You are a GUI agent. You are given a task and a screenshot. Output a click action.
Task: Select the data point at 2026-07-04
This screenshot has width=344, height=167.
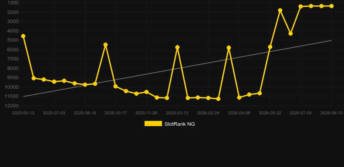(301, 7)
